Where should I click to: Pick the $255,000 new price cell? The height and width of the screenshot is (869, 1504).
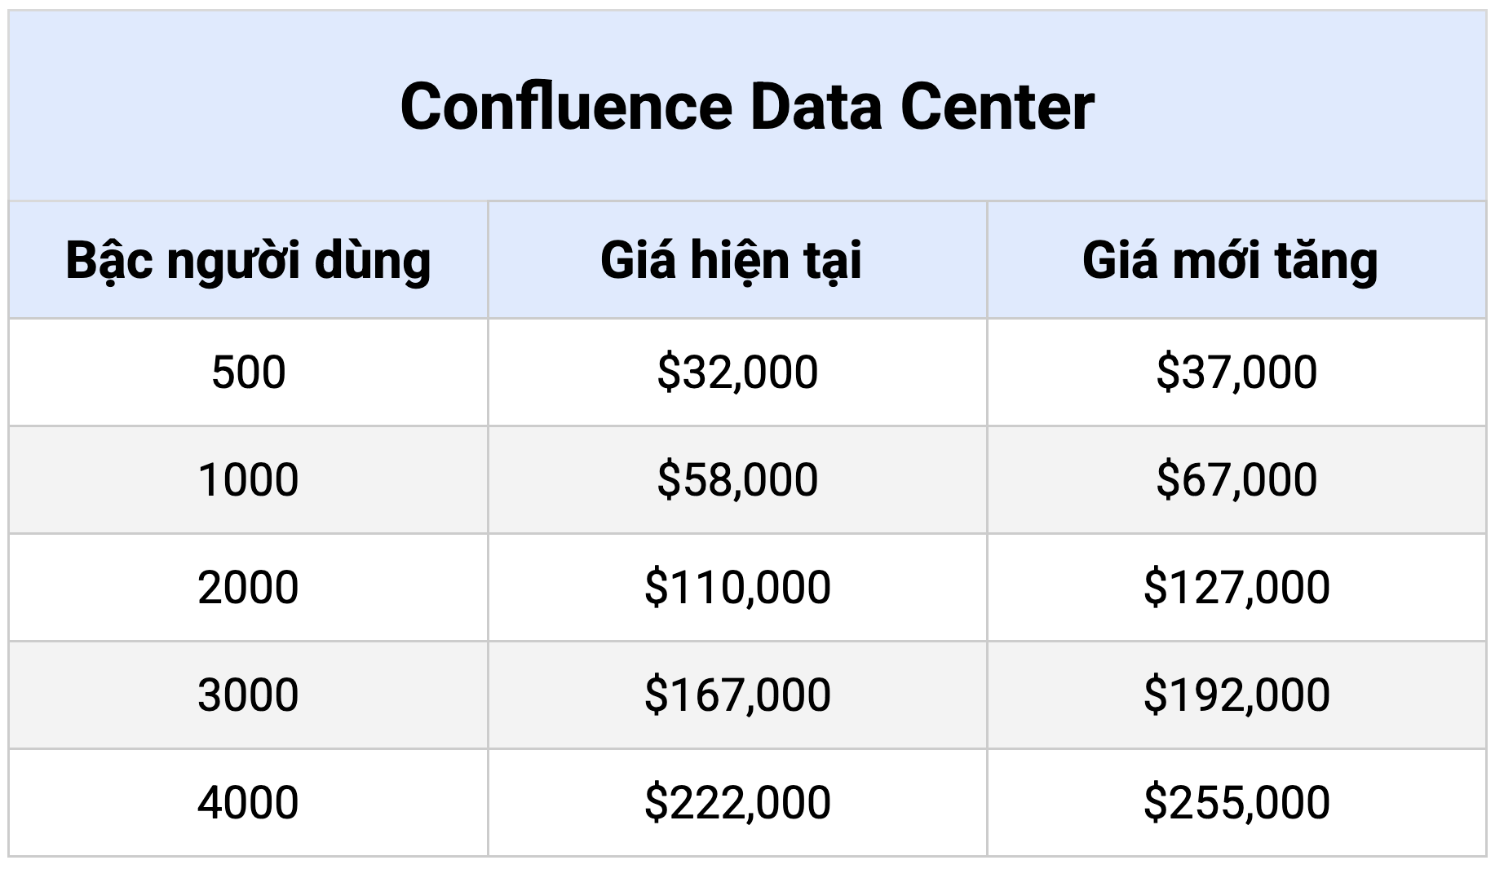pos(1236,803)
